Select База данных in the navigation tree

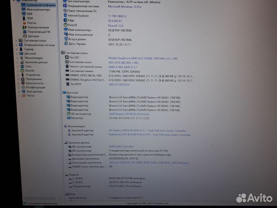click(35, 91)
